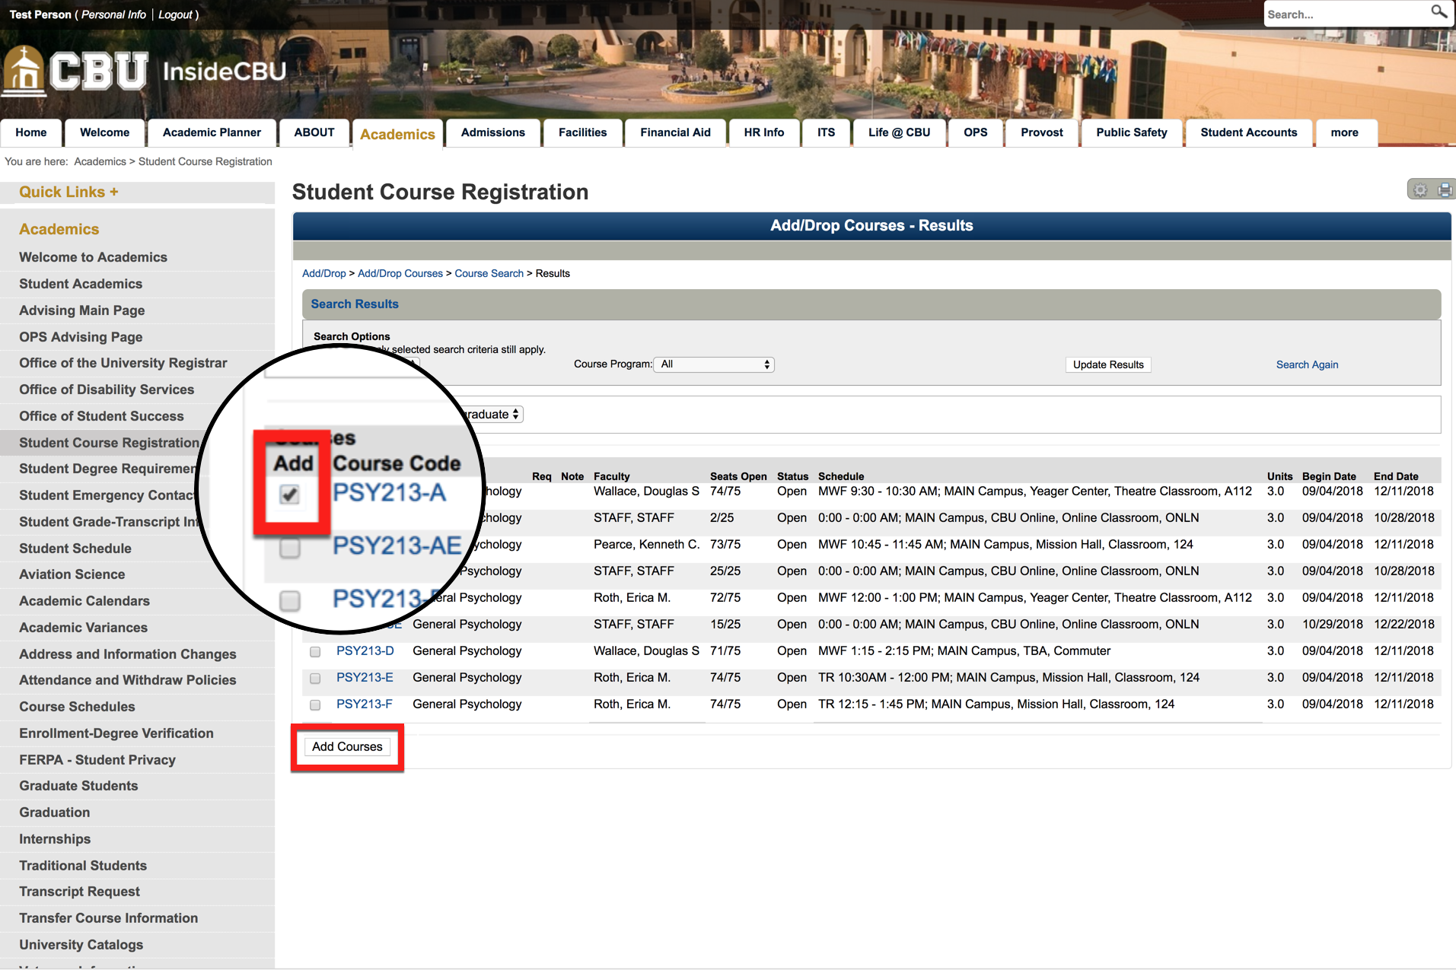This screenshot has width=1456, height=970.
Task: Click the Logout link
Action: [x=175, y=14]
